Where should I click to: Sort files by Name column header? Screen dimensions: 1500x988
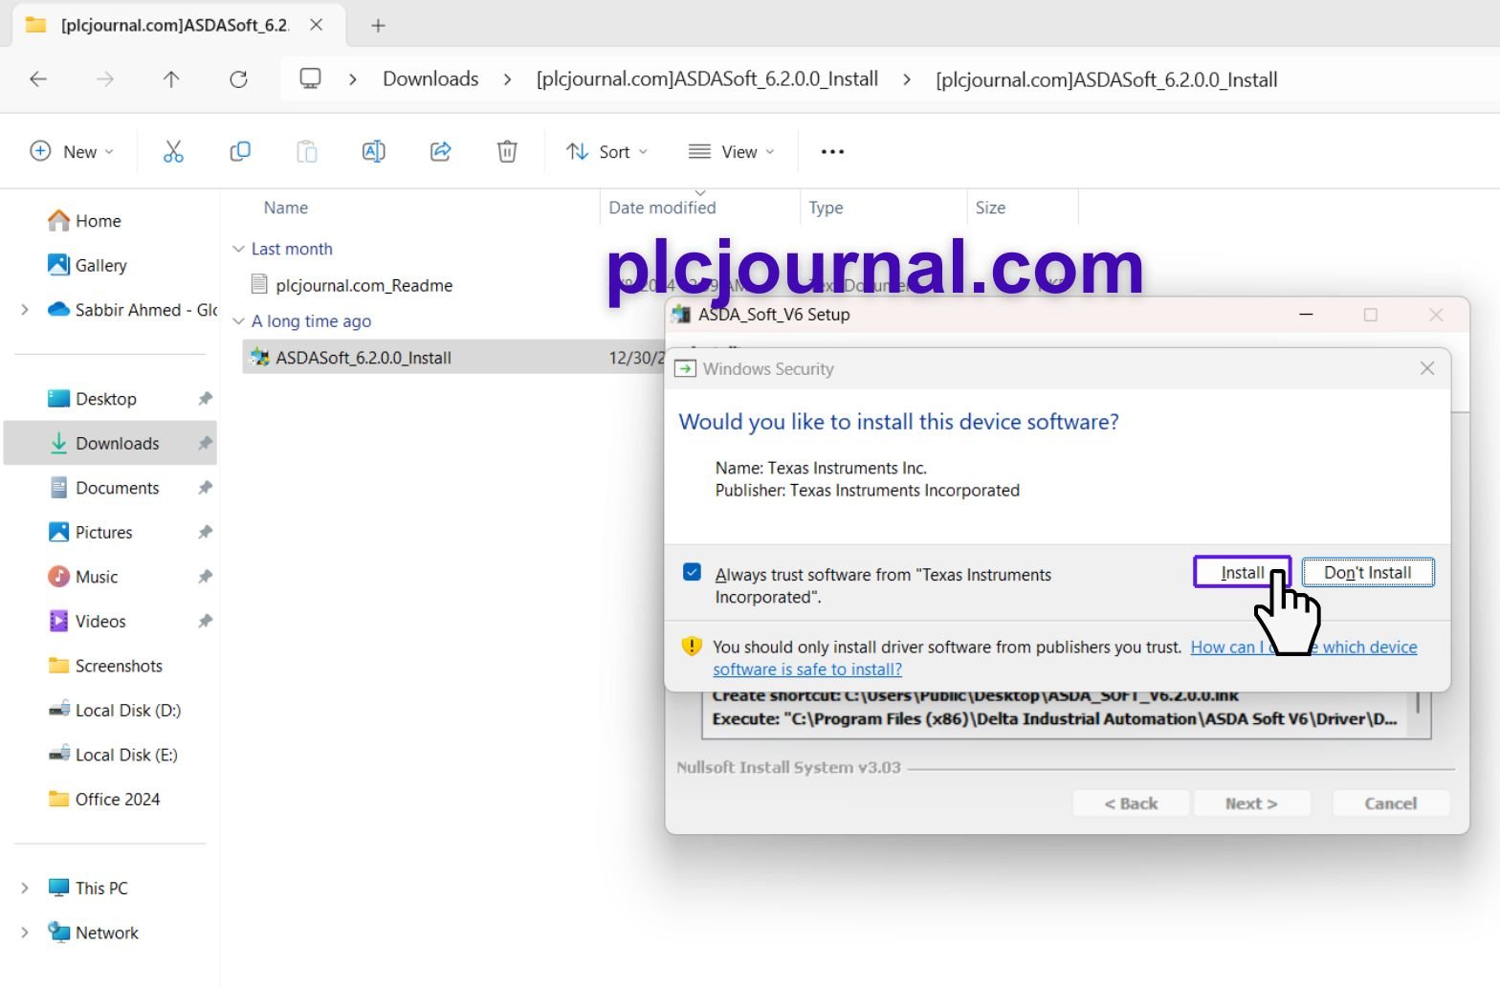[286, 208]
